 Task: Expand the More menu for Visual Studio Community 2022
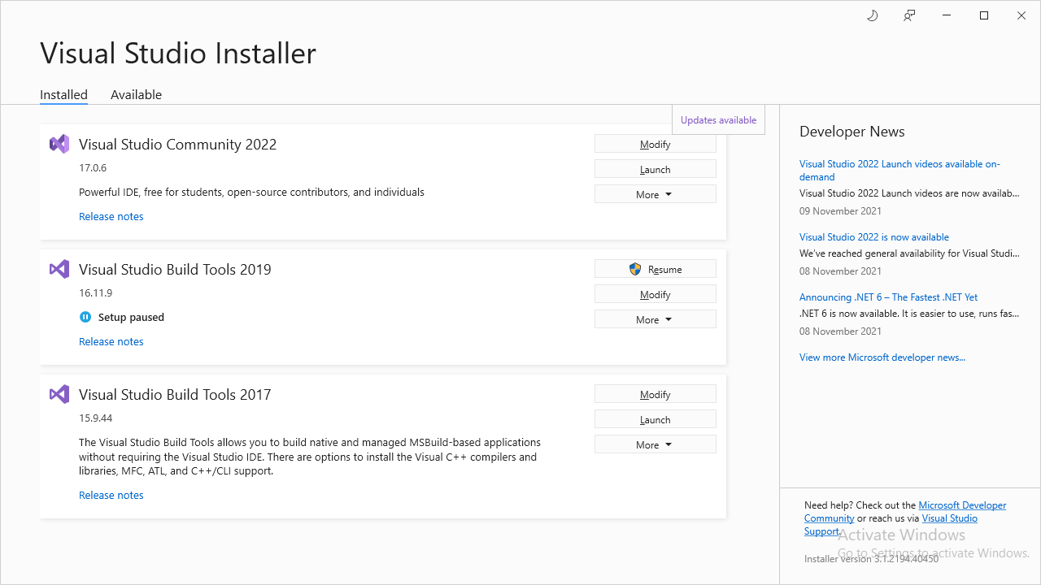pos(655,193)
